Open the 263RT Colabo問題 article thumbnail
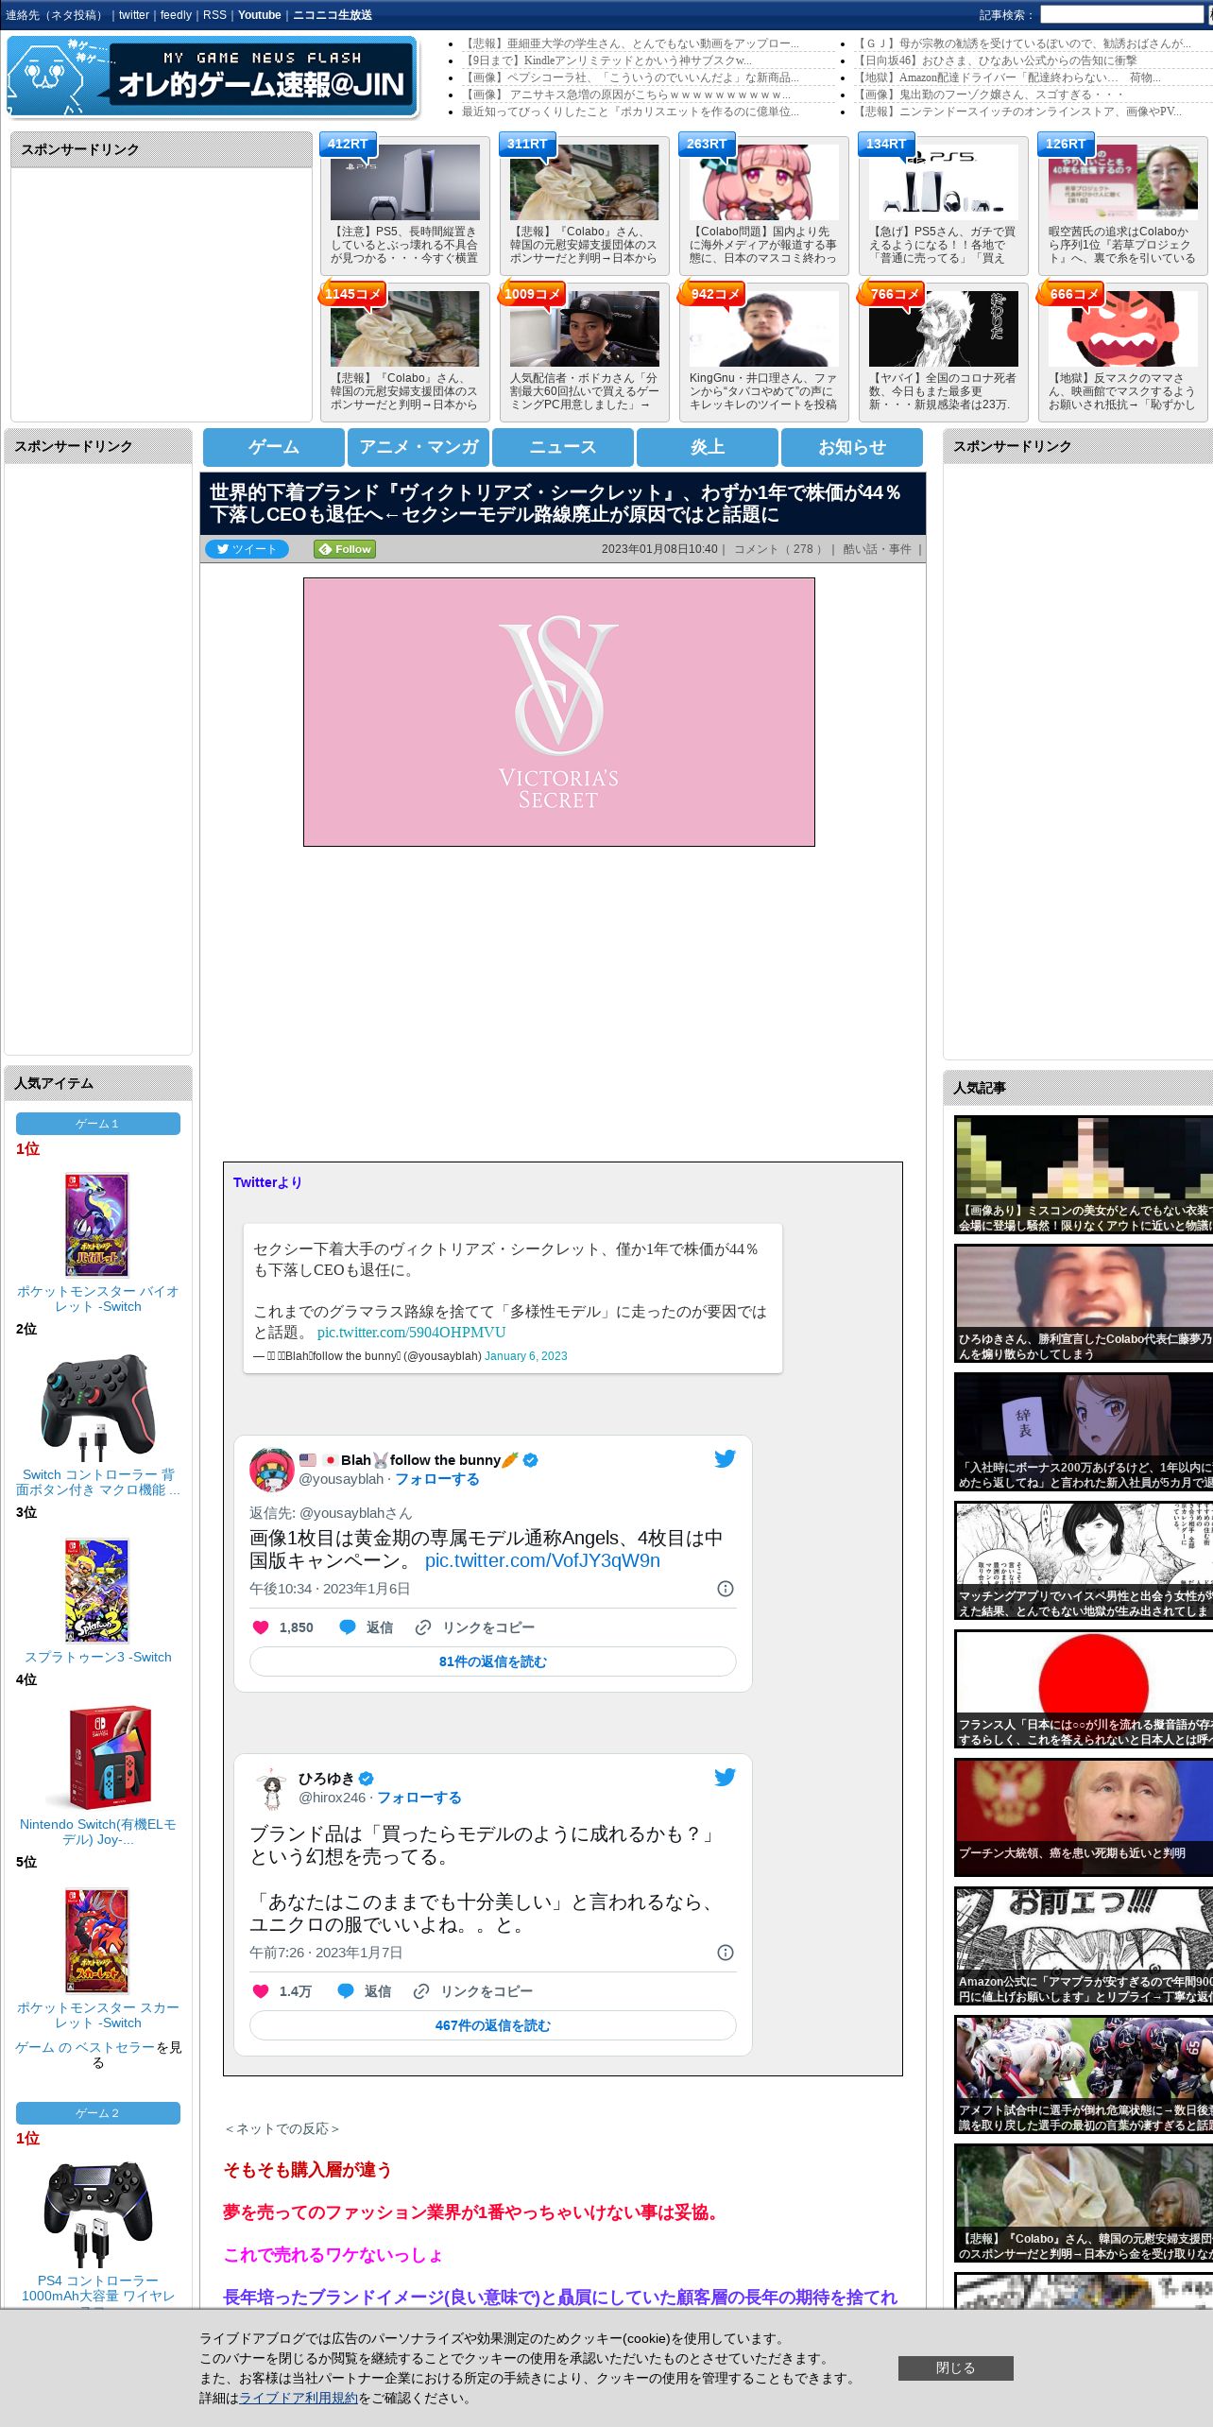 pyautogui.click(x=764, y=182)
